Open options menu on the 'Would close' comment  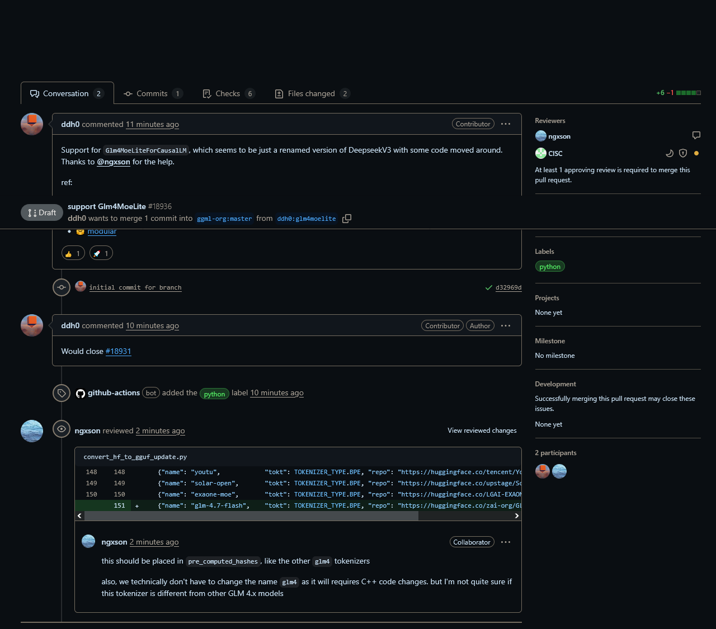click(506, 326)
